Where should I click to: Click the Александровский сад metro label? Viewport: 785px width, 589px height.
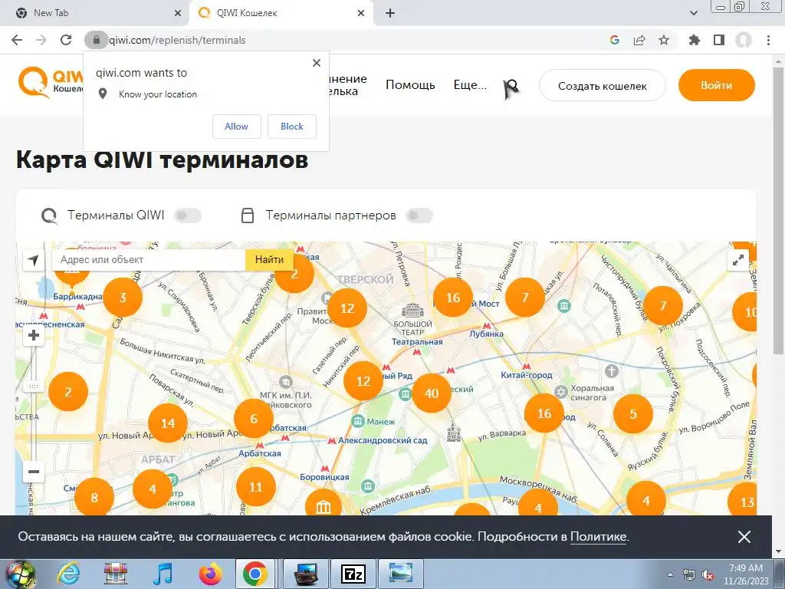pyautogui.click(x=383, y=440)
